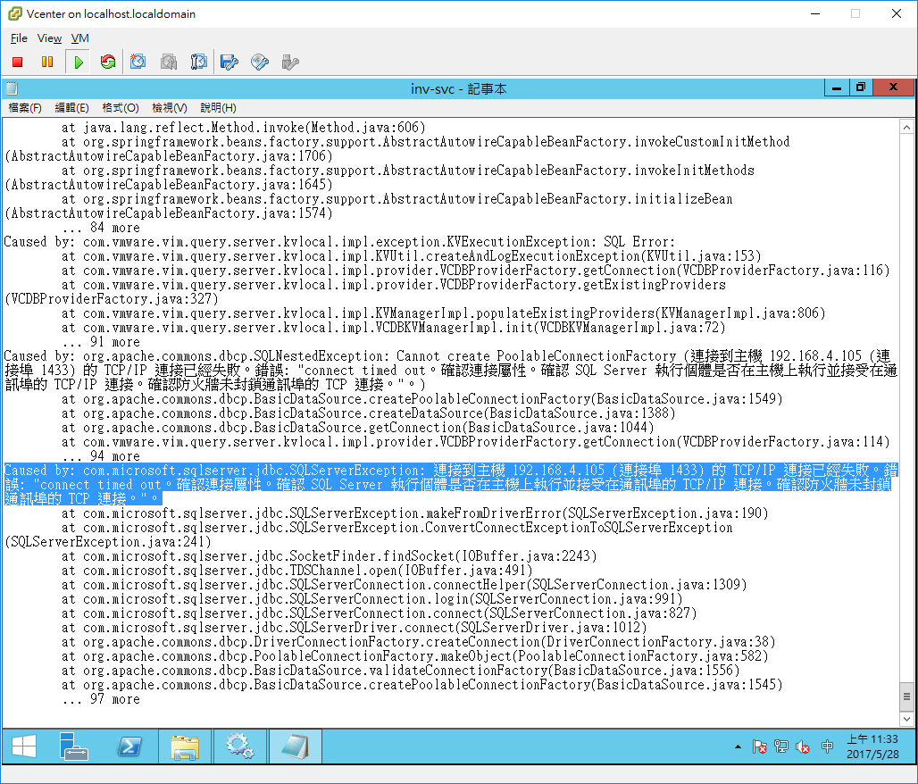
Task: Launch Server Manager from the taskbar
Action: coord(73,746)
